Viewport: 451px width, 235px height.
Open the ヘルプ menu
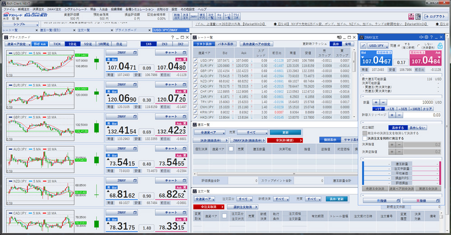point(202,9)
